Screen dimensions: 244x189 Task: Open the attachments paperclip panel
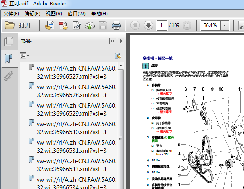tap(8, 76)
